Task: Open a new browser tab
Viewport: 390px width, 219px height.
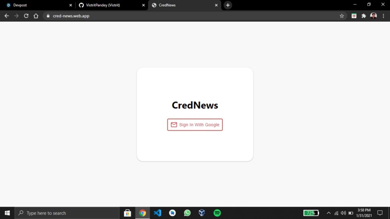Action: tap(228, 5)
